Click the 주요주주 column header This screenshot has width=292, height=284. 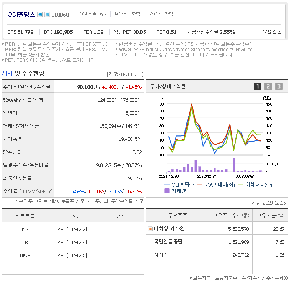pyautogui.click(x=178, y=215)
